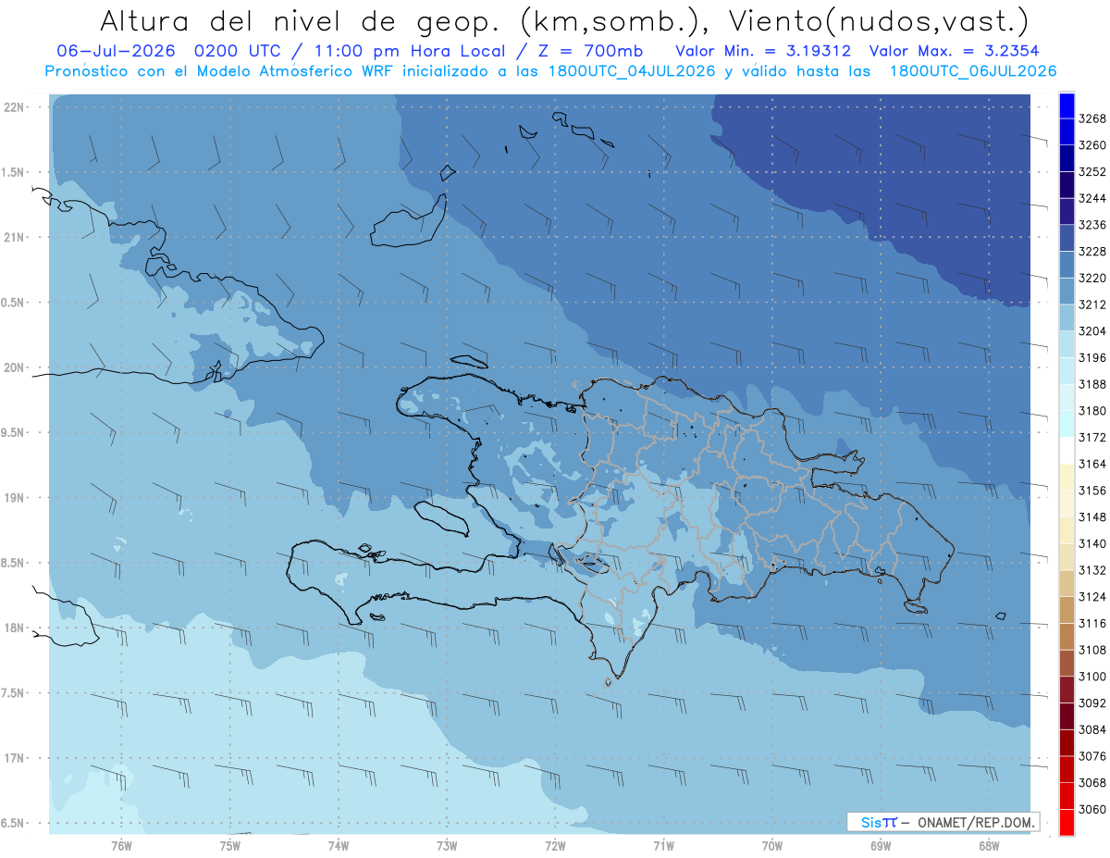Click the 68W longitude axis label
Viewport: 1110px width, 858px height.
pos(989,844)
